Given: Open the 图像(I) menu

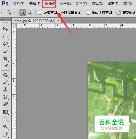Looking at the screenshot, I should coord(50,4).
